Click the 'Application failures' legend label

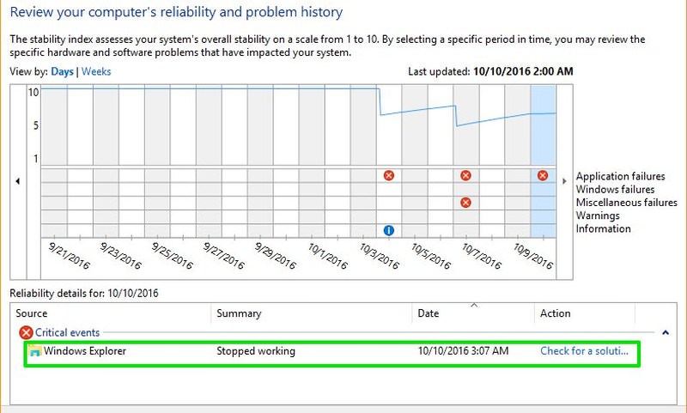620,177
